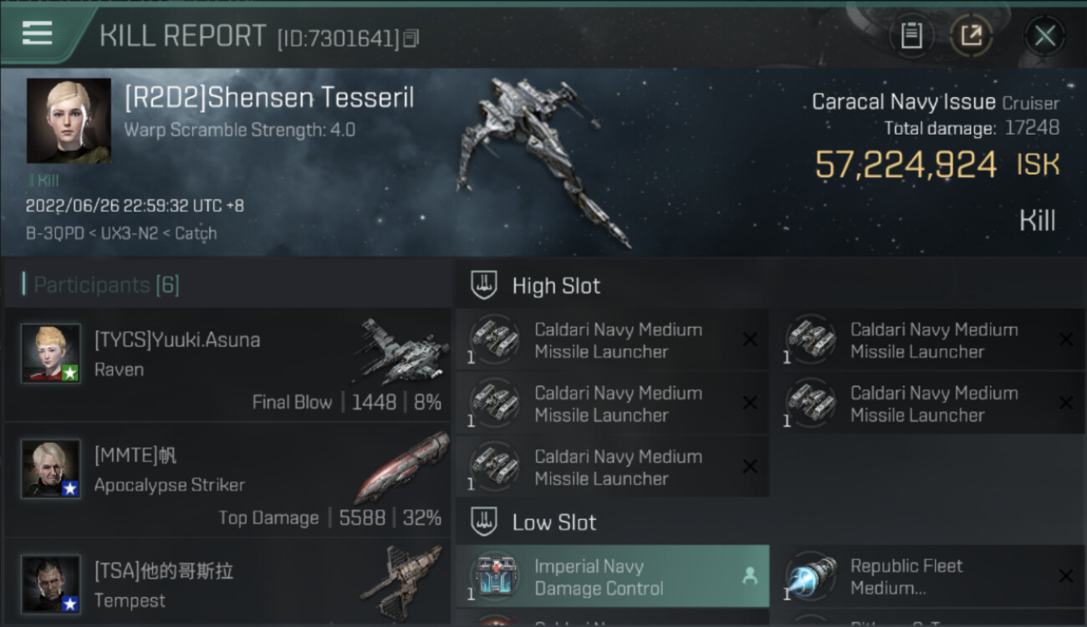This screenshot has width=1087, height=627.
Task: Copy the kill report ID icon
Action: click(x=411, y=38)
